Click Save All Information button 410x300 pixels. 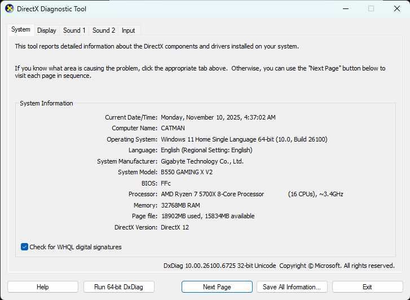(292, 287)
